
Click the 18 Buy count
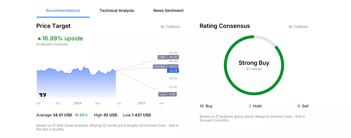[x=206, y=106]
